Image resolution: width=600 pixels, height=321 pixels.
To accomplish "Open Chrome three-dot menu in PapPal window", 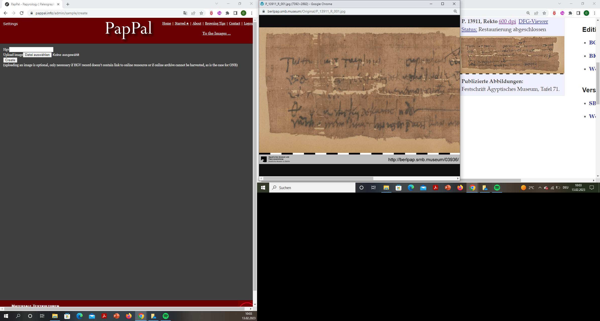I will (252, 13).
